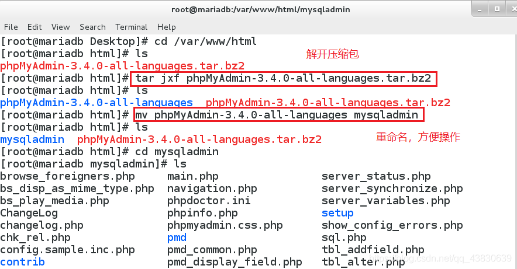This screenshot has width=517, height=269.
Task: Click browse_foreigners.php in the listing
Action: coord(67,176)
